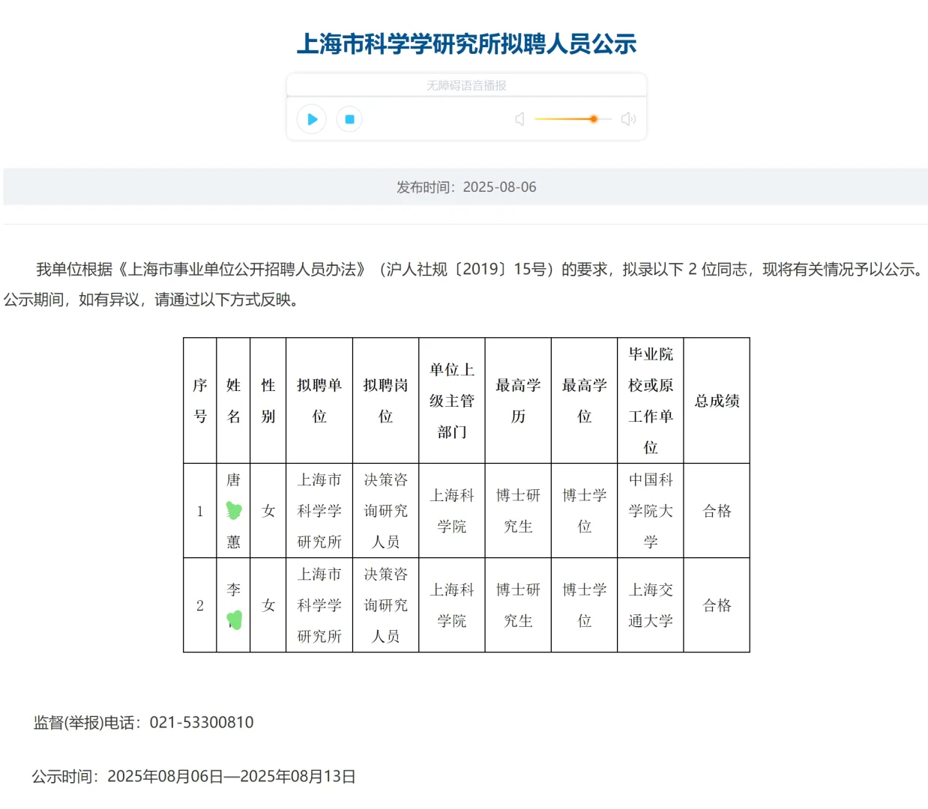Click the serial number 1 cell
Viewport: 928px width, 809px height.
(x=200, y=511)
